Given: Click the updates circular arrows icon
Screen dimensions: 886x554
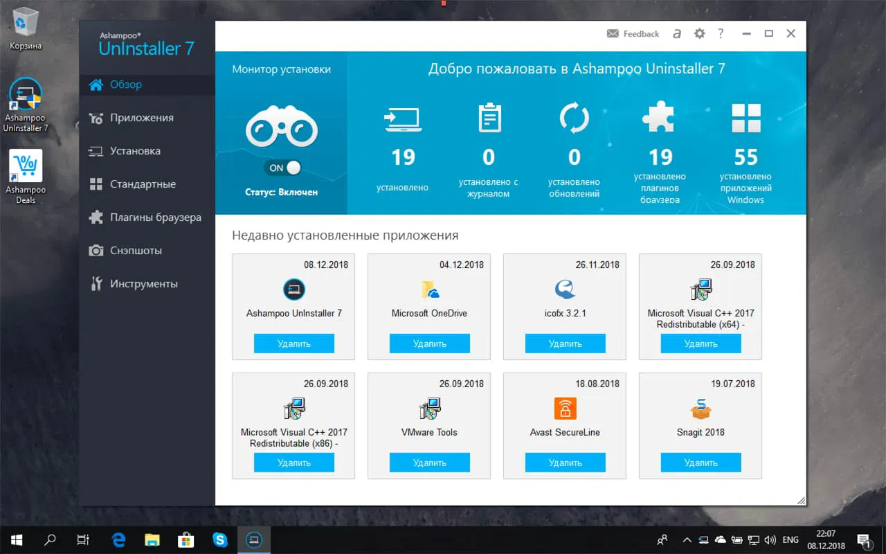Looking at the screenshot, I should click(x=574, y=119).
